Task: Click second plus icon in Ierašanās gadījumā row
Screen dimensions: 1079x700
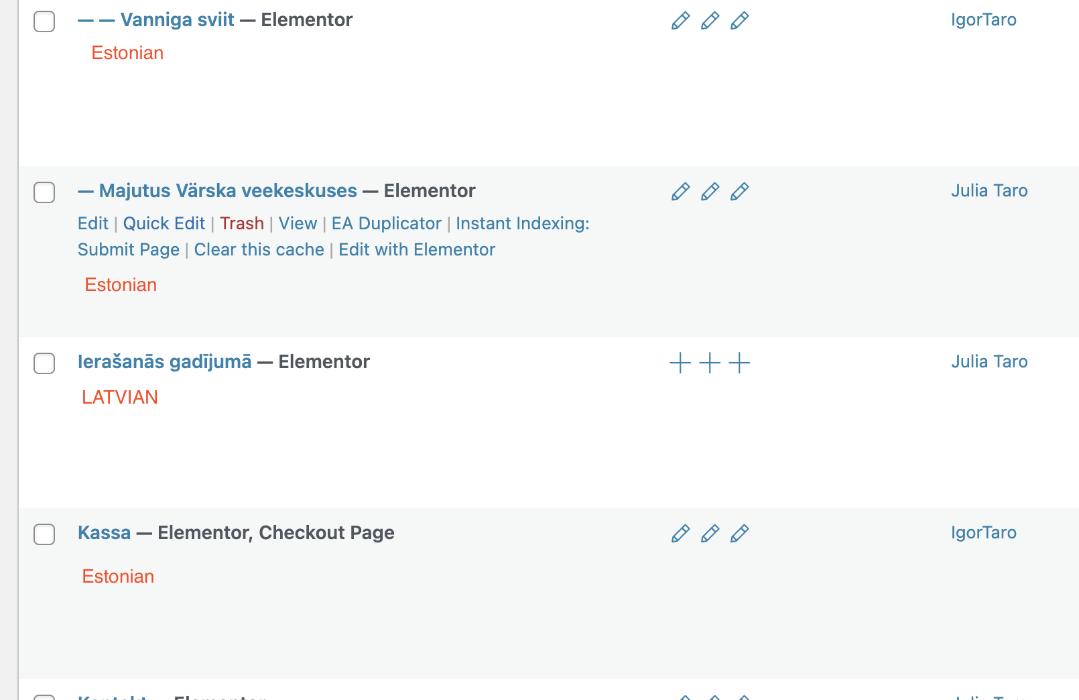Action: click(x=710, y=363)
